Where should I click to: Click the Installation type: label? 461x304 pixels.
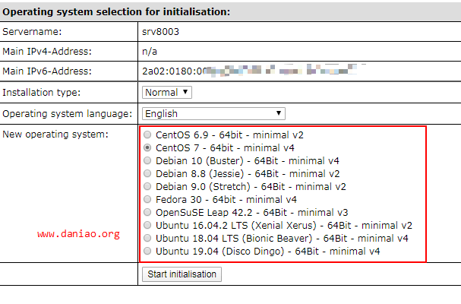(x=42, y=93)
